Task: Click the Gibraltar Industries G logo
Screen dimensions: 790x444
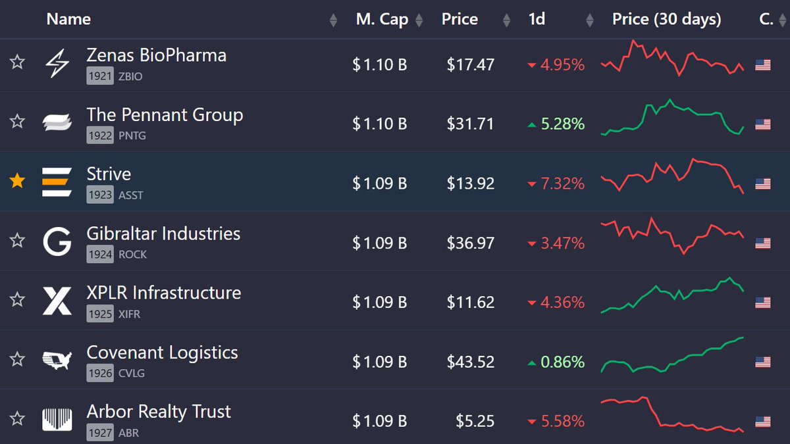Action: [x=57, y=241]
